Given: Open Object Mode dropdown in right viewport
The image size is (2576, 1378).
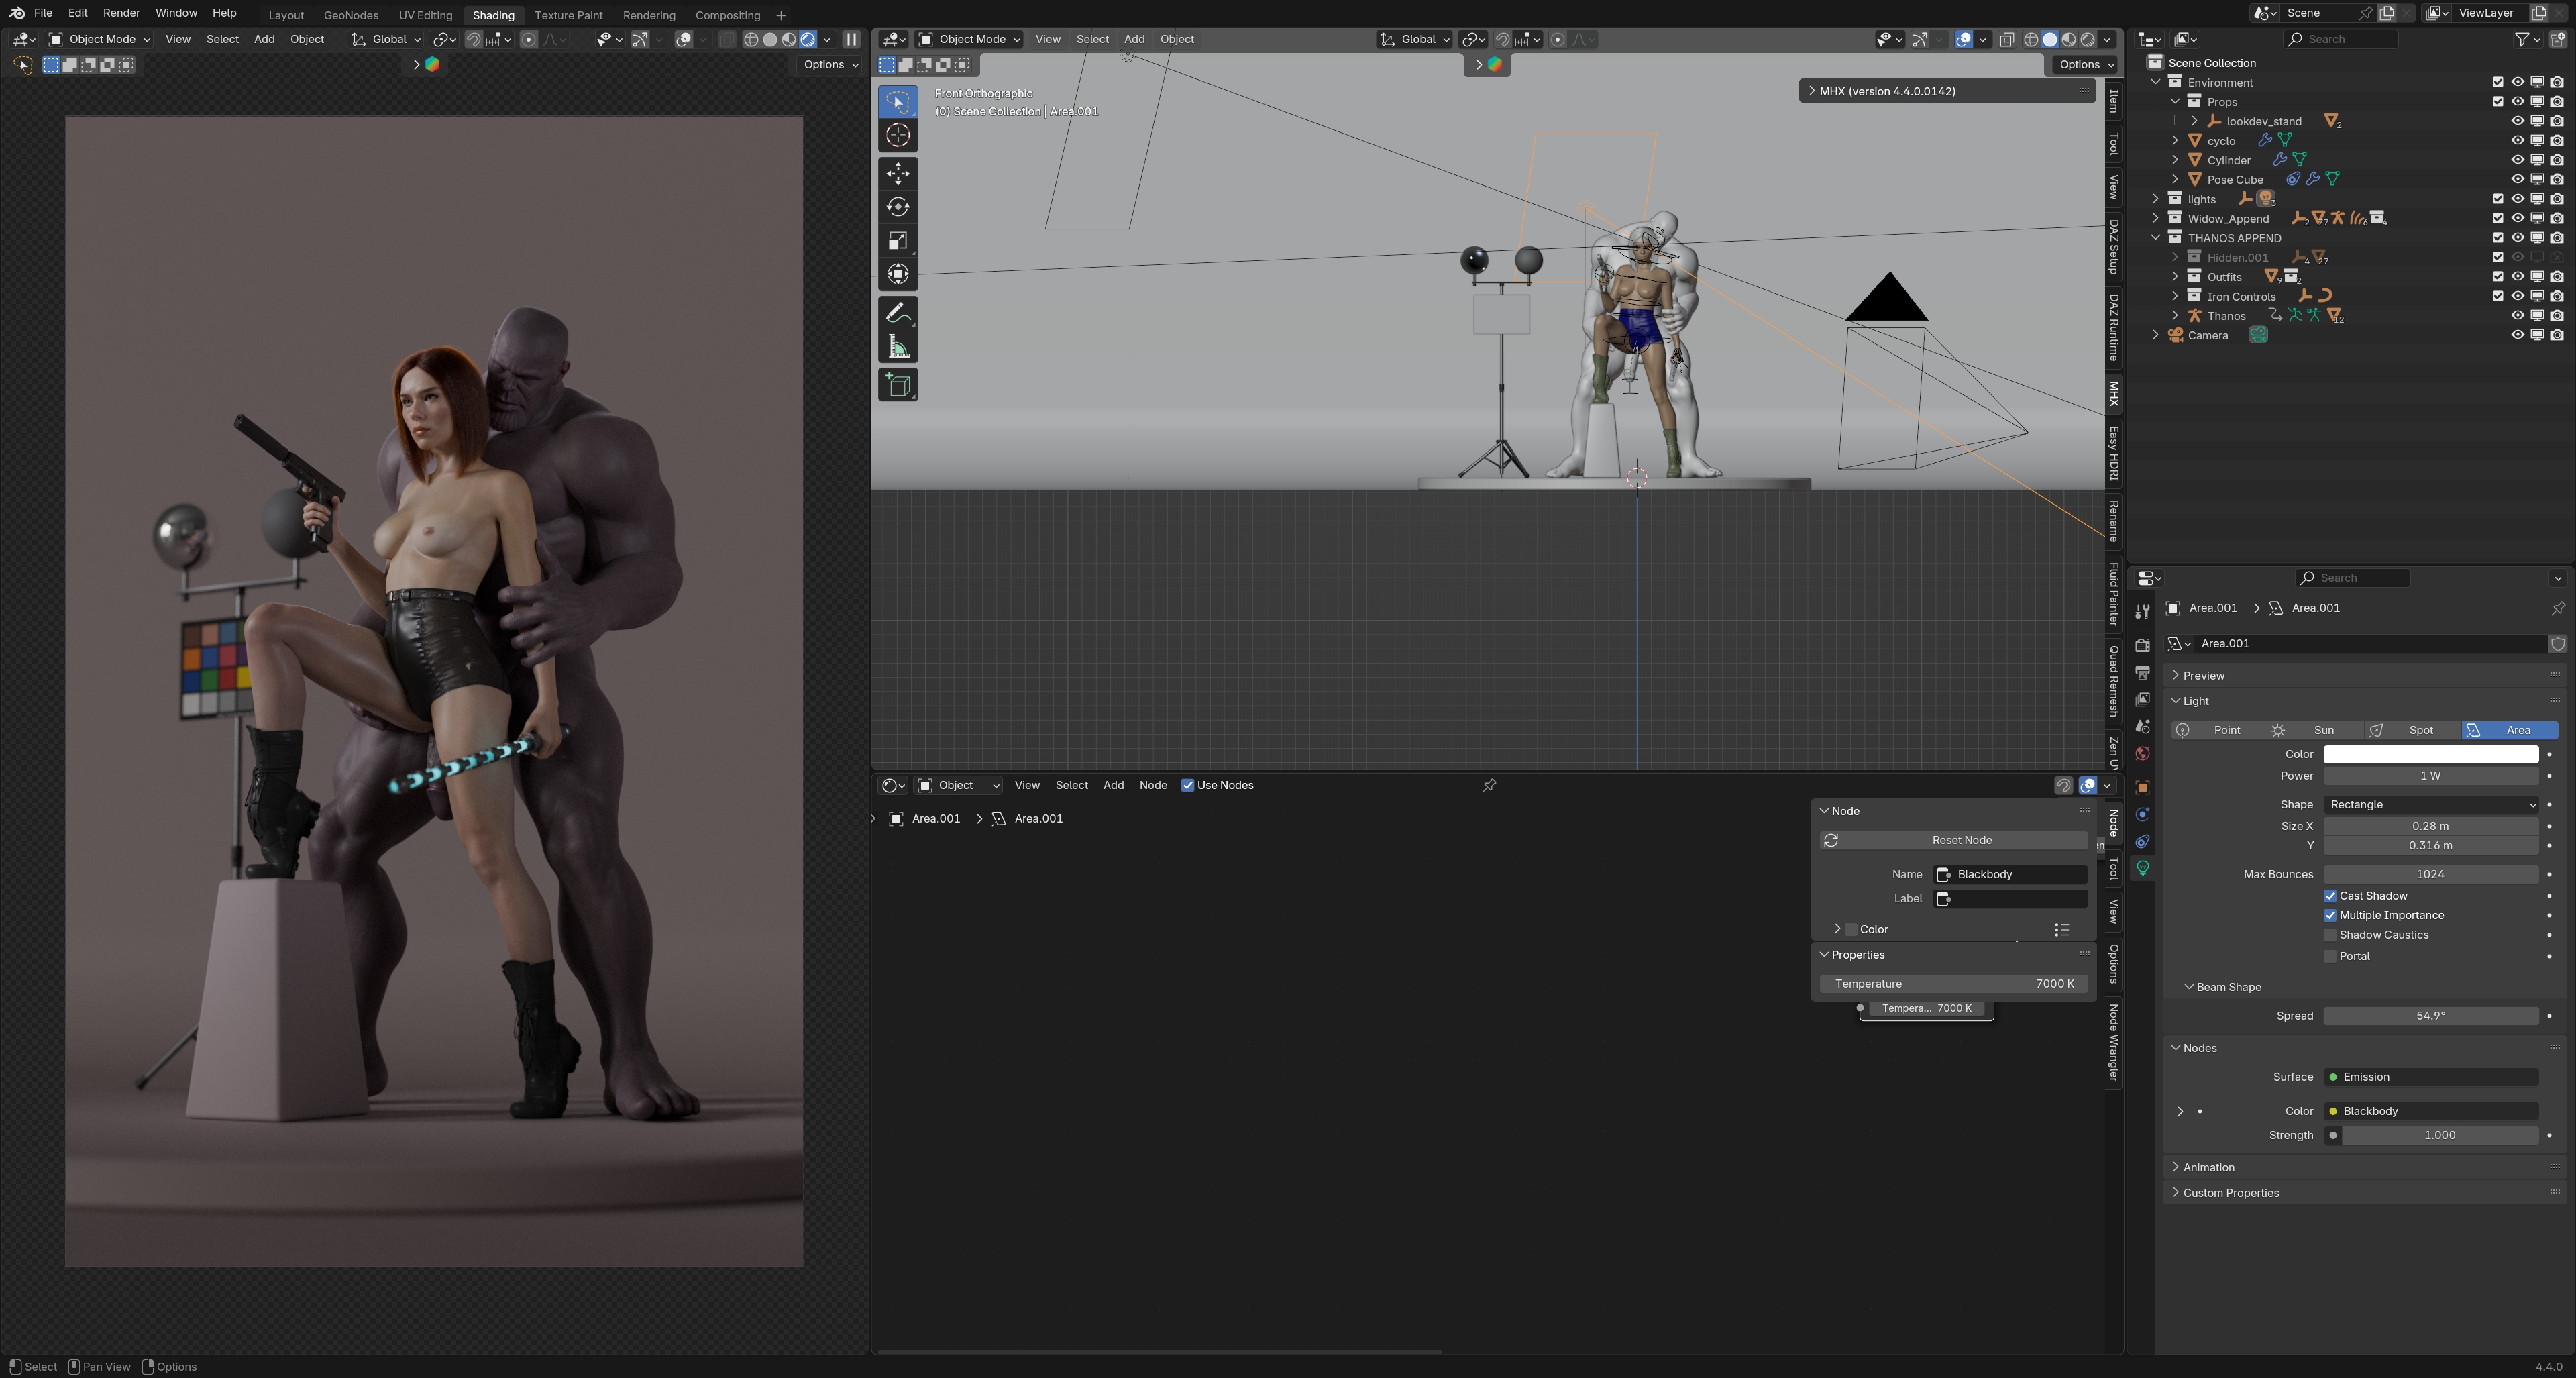Looking at the screenshot, I should 969,39.
